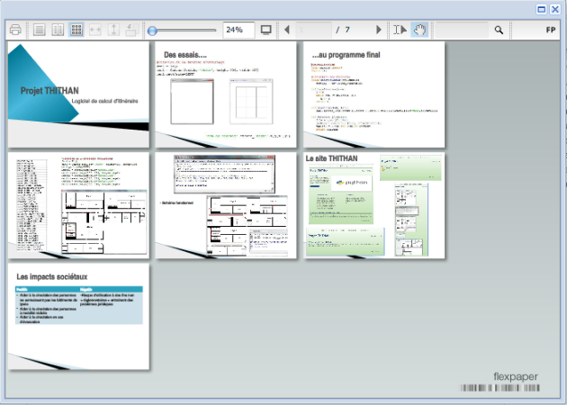Viewport: 567px width, 405px height.
Task: Go to the next page arrow
Action: (379, 30)
